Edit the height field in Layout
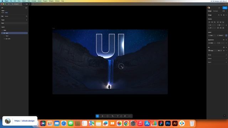This screenshot has width=228, height=128. point(221,36)
